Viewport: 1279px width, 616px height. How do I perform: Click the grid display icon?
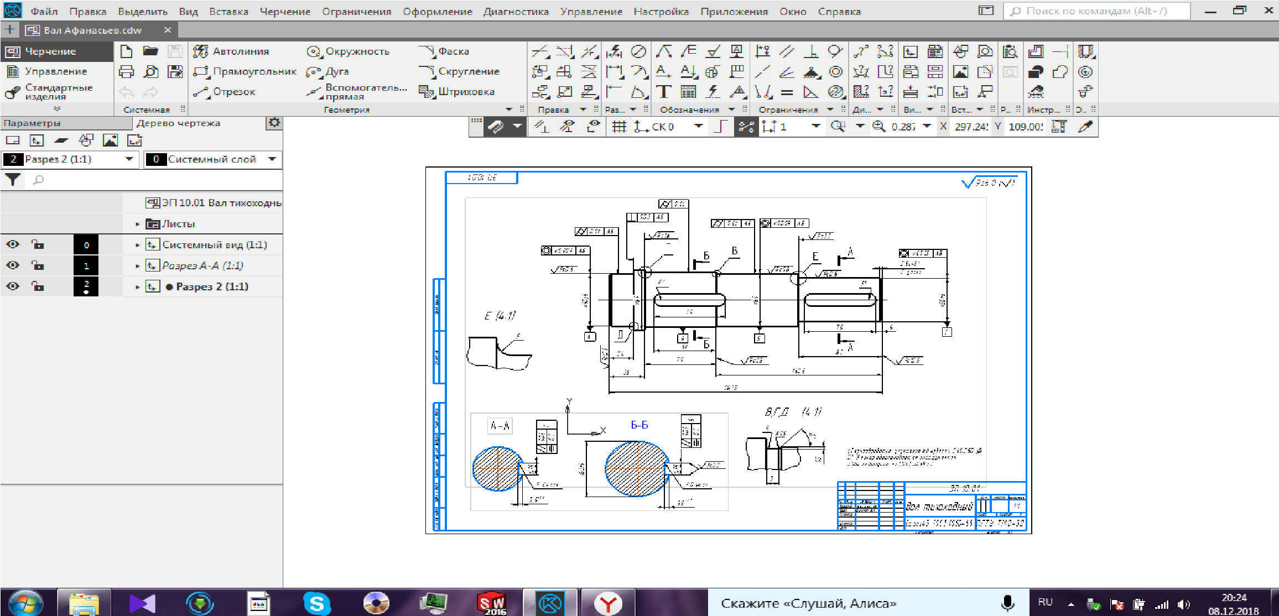pos(619,127)
